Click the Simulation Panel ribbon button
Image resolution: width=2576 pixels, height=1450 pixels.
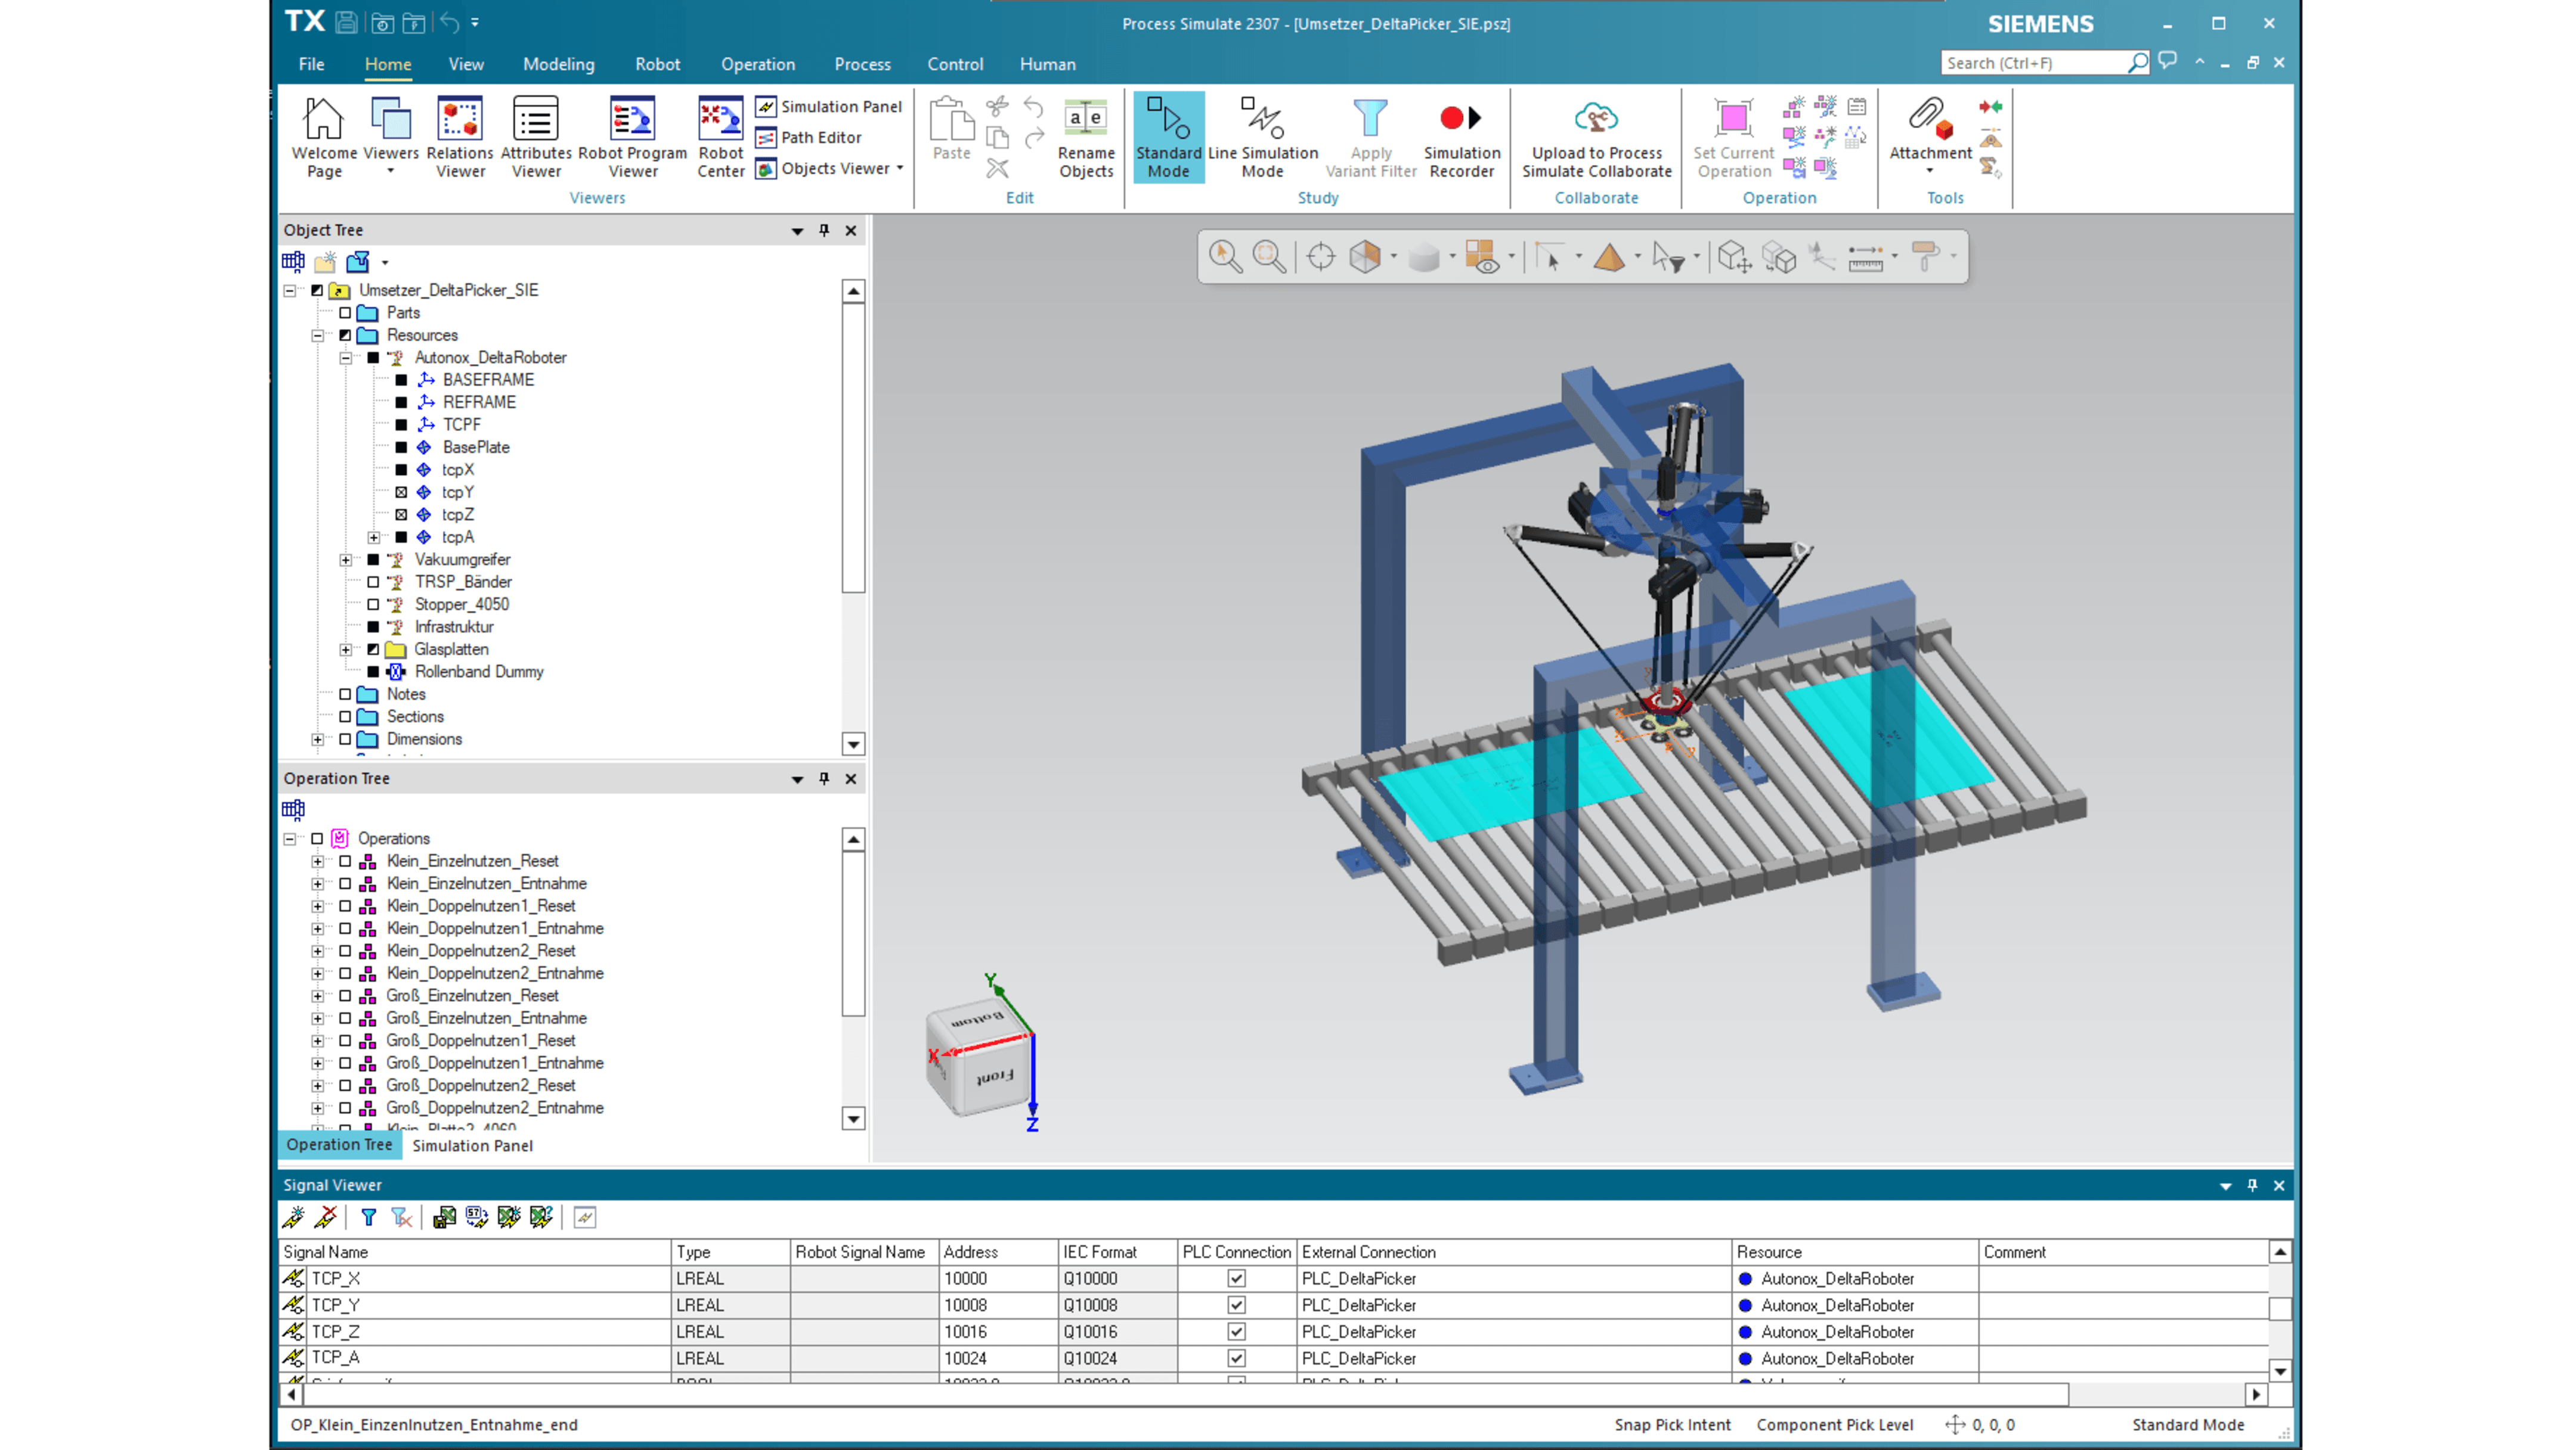click(x=829, y=107)
